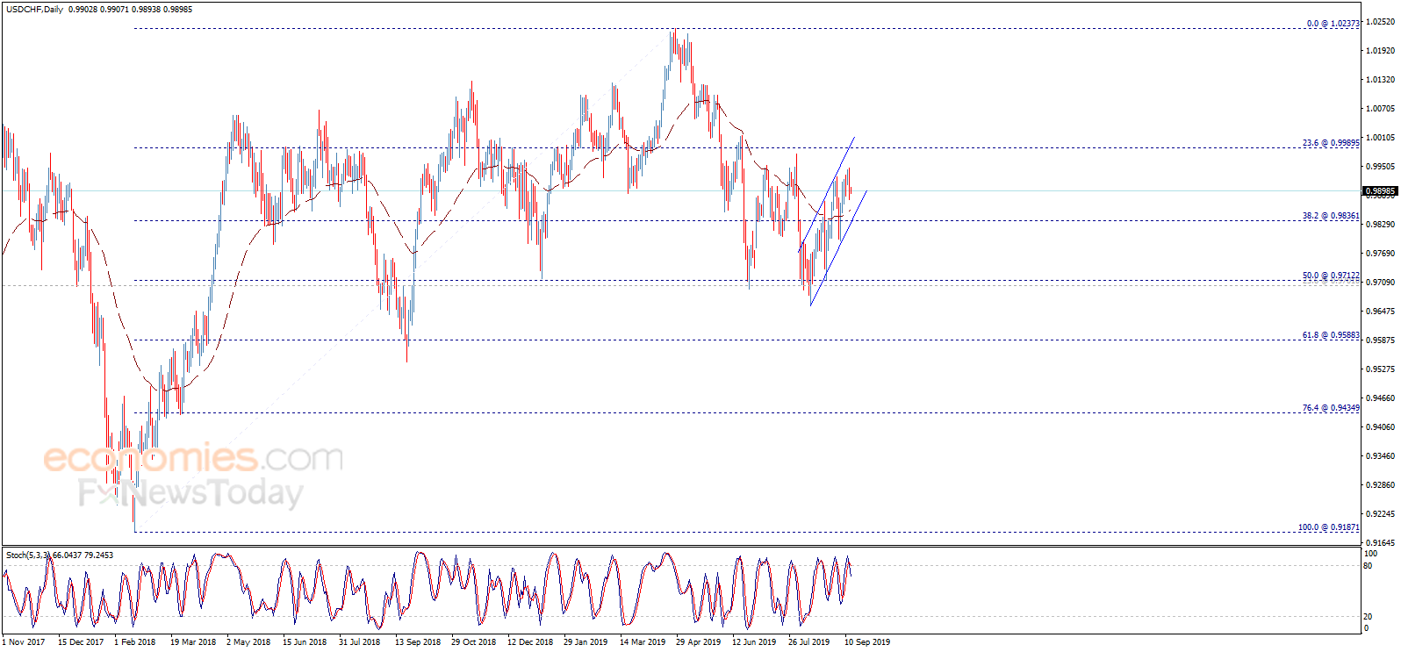Select the 50.0 @ 0.97122 Fibonacci label
This screenshot has width=1401, height=652.
tap(1331, 276)
